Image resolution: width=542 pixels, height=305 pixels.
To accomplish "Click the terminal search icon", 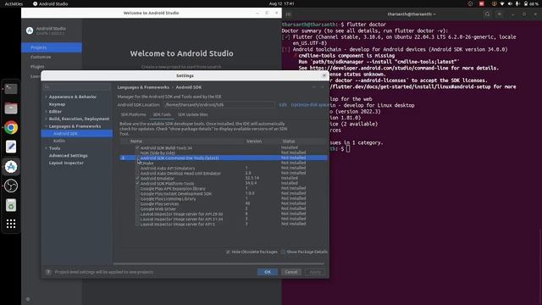I will 488,14.
